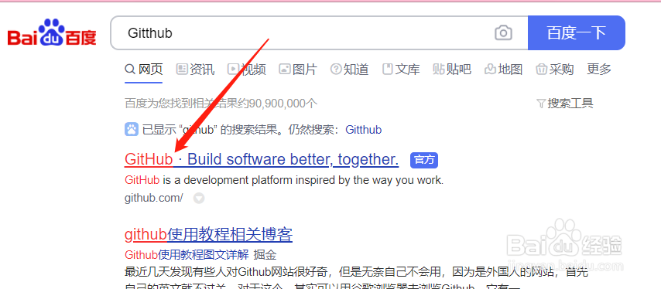Click GitHub is a development platform description

[x=284, y=181]
